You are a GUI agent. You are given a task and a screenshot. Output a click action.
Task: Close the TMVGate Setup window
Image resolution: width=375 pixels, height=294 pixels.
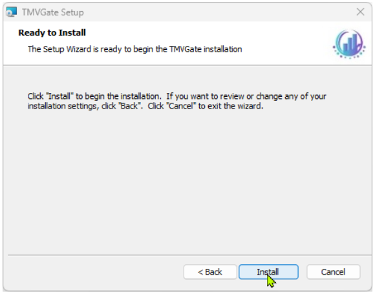coord(360,12)
